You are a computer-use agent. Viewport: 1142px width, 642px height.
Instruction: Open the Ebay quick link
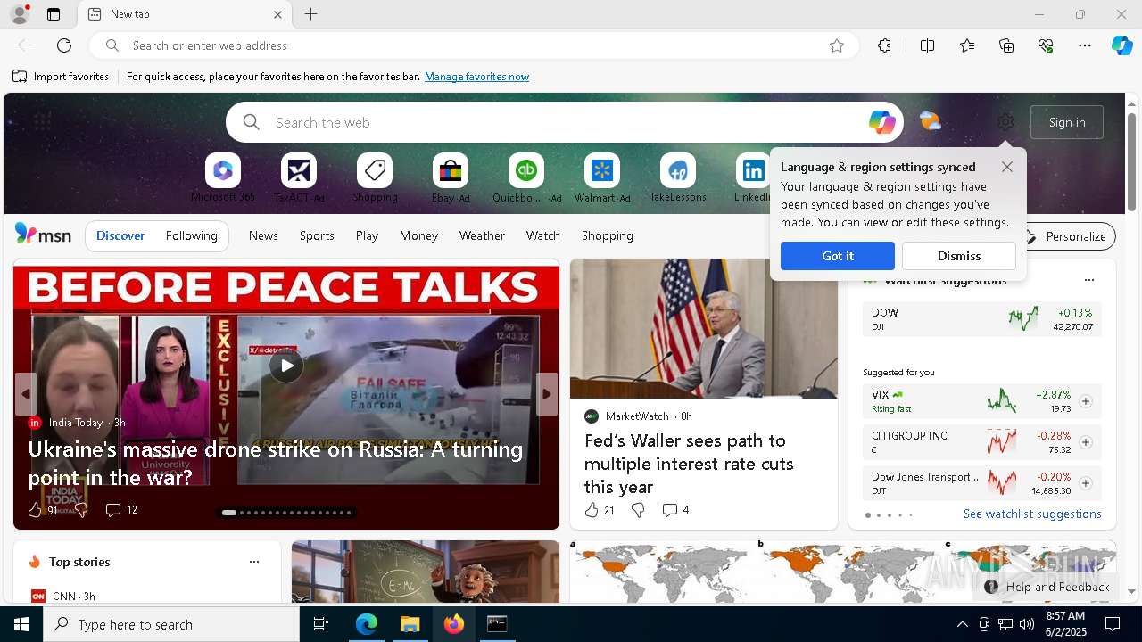click(451, 177)
